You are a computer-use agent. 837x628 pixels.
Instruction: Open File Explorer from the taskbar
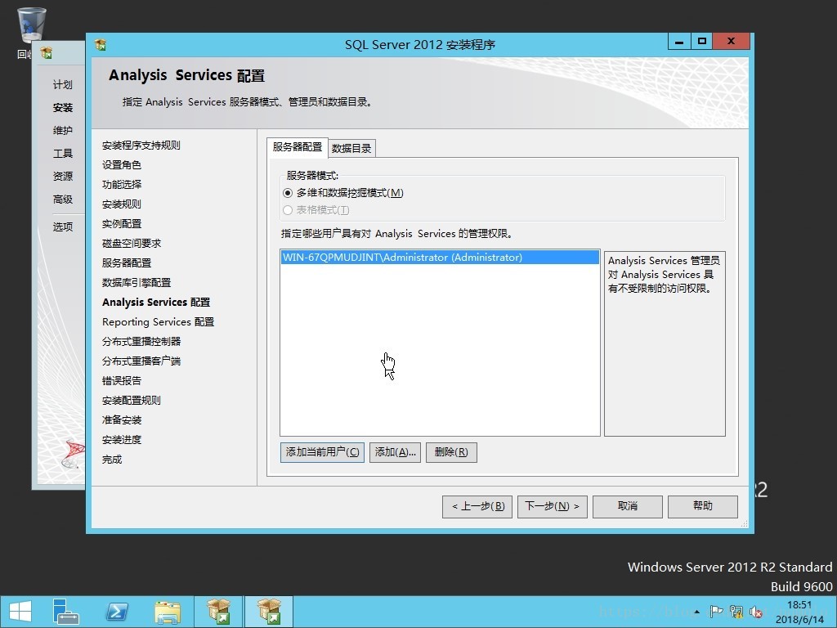point(168,612)
